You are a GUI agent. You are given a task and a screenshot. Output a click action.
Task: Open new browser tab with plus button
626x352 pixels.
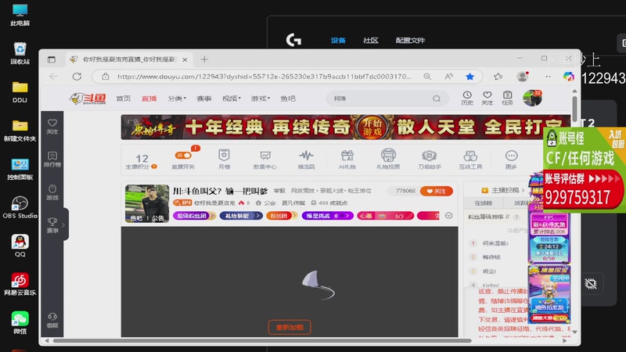click(x=204, y=59)
